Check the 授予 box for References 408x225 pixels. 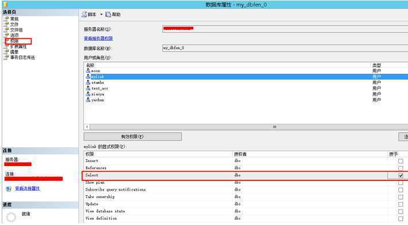coord(401,168)
